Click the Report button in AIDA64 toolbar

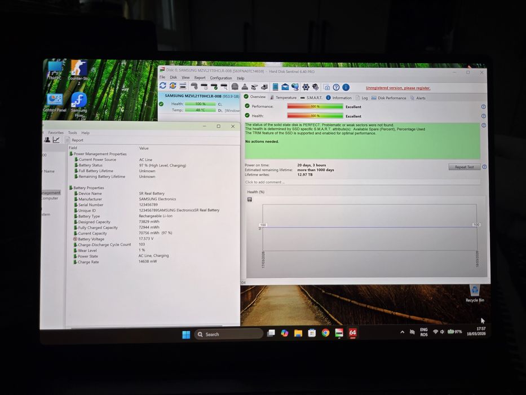[x=74, y=140]
